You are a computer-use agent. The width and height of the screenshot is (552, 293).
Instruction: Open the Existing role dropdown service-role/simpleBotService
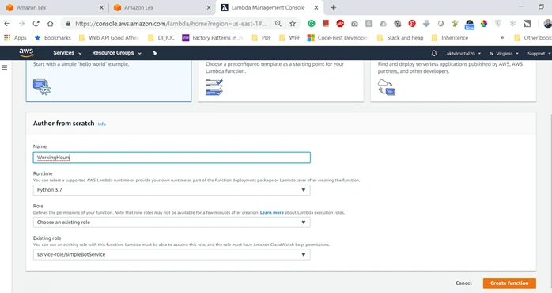pyautogui.click(x=172, y=254)
